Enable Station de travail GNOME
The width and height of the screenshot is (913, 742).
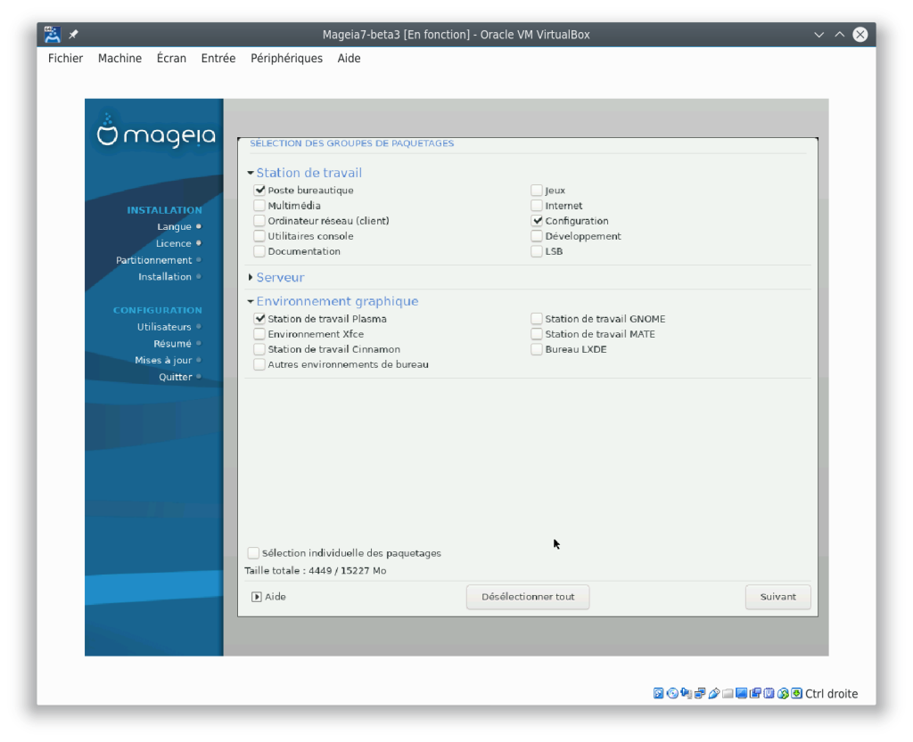click(537, 319)
